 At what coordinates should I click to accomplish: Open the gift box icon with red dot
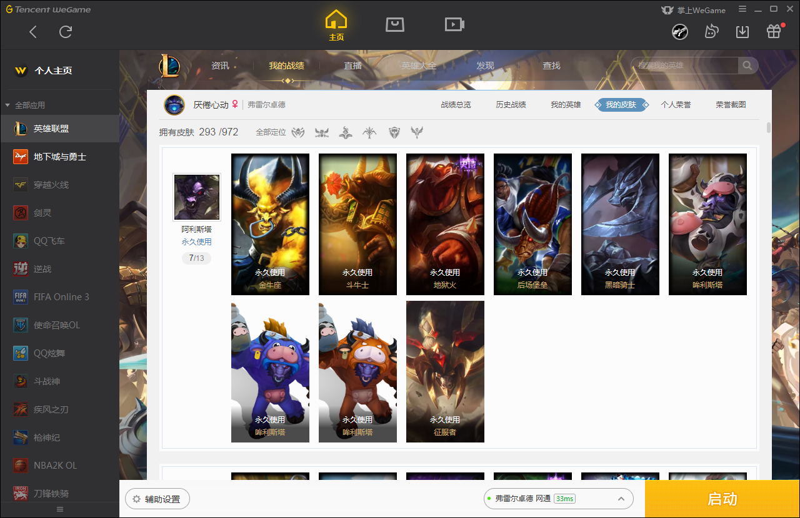[774, 31]
